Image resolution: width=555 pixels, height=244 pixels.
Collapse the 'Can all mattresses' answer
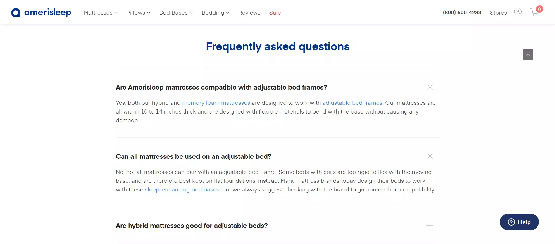coord(430,156)
